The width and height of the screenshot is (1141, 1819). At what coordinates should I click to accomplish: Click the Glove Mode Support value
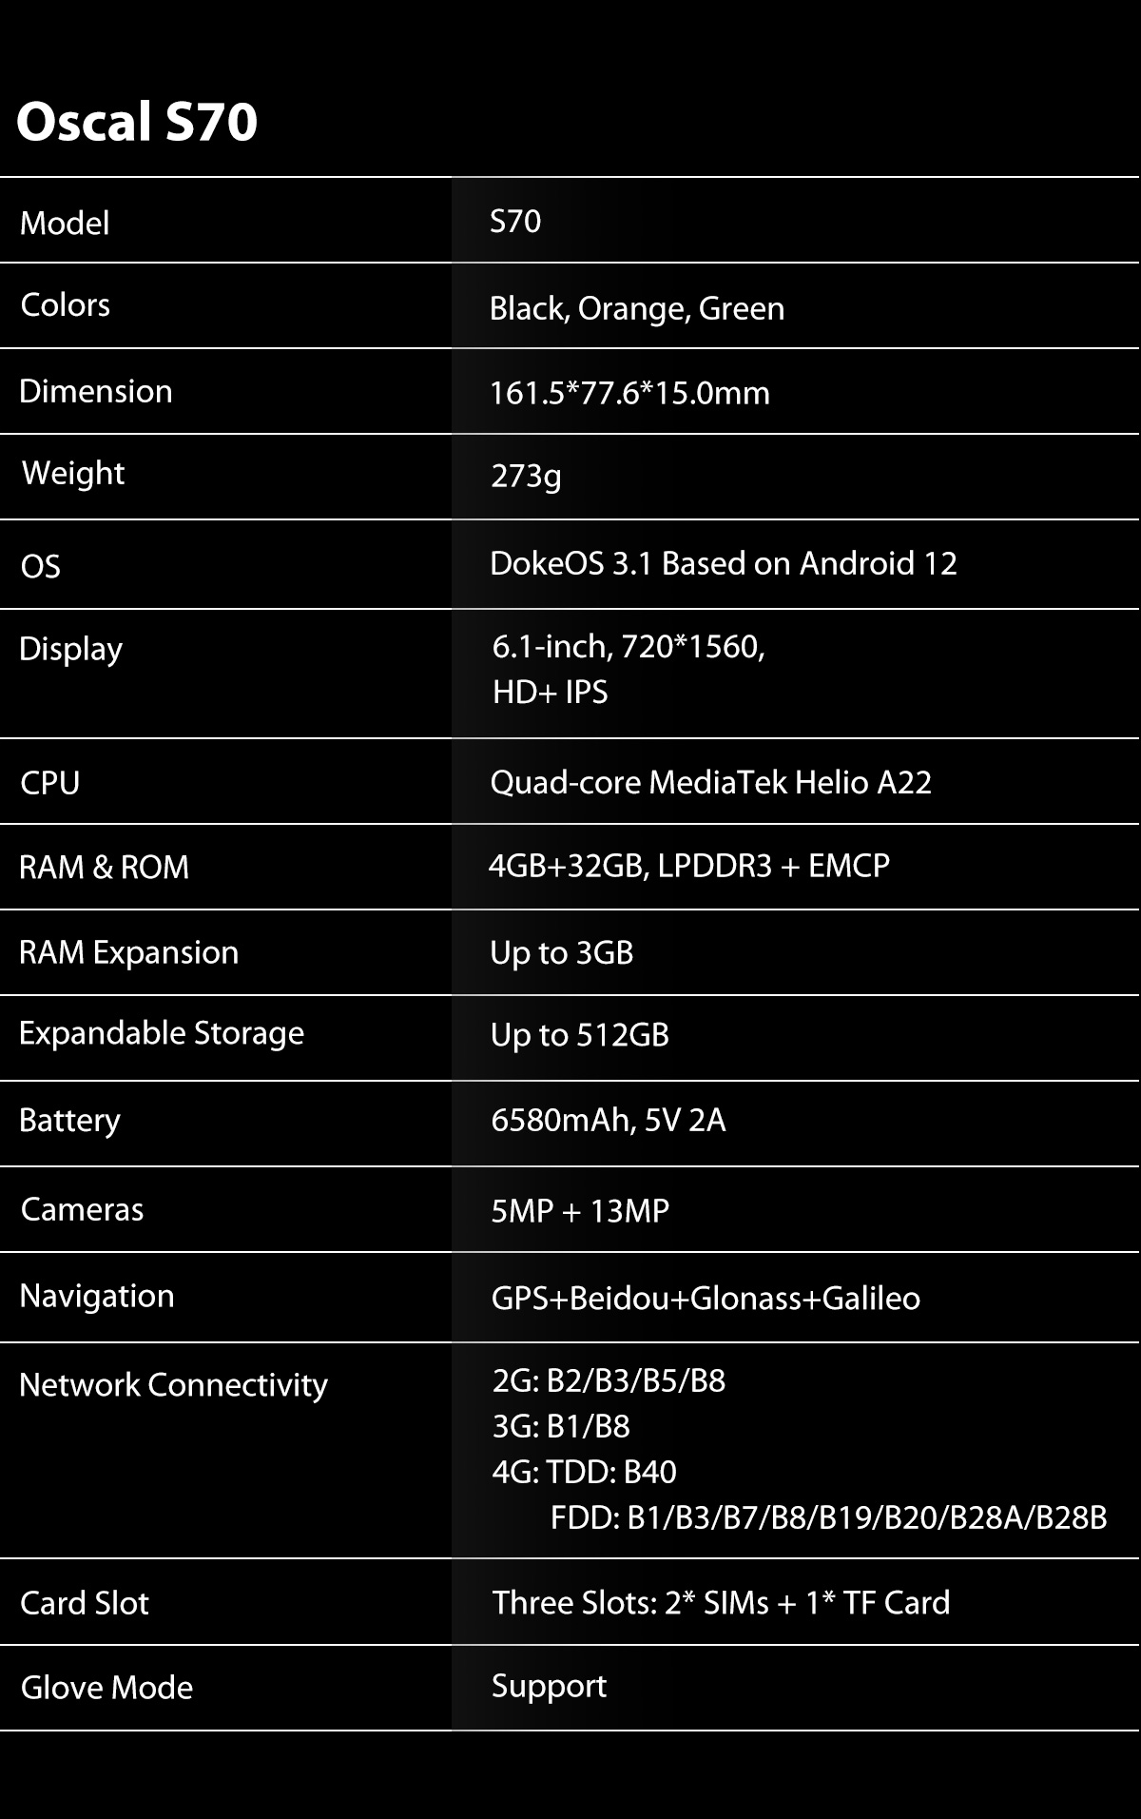point(549,1686)
